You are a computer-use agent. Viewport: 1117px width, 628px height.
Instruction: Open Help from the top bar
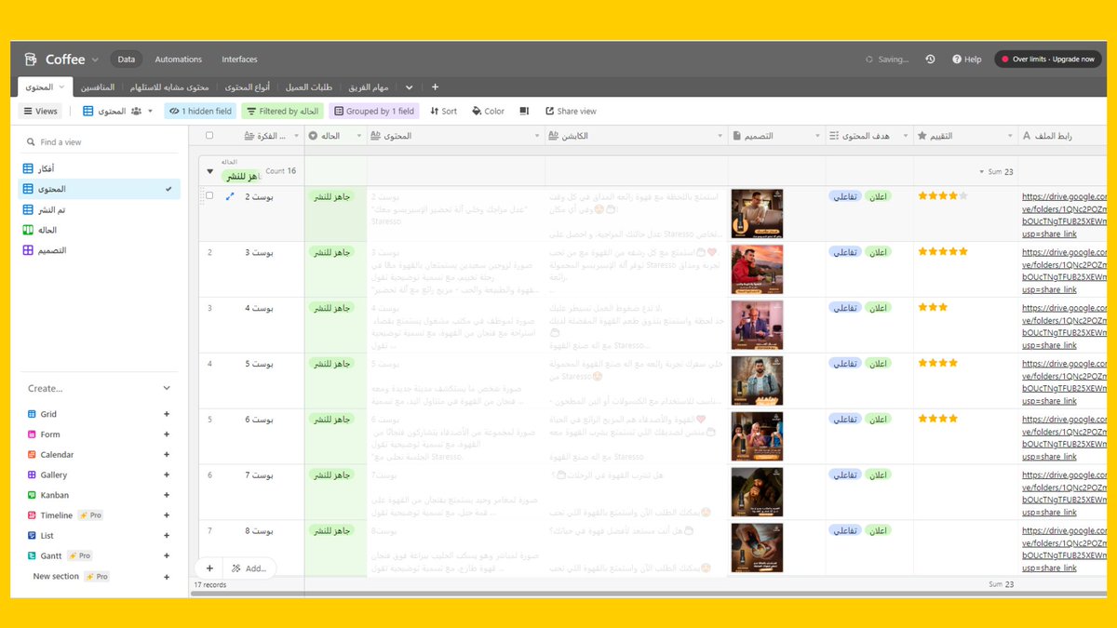[x=967, y=60]
